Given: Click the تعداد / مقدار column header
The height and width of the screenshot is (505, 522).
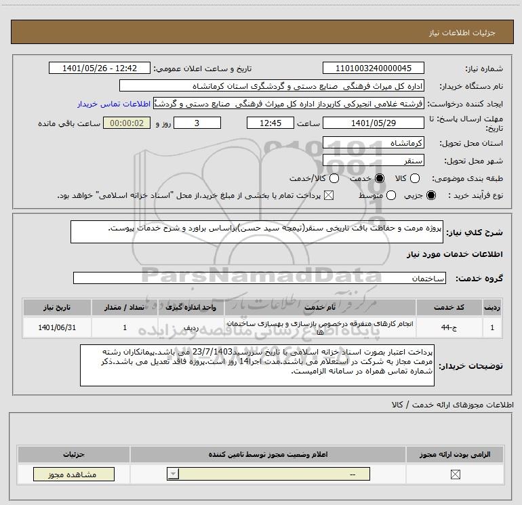Looking at the screenshot, I should click(125, 307).
